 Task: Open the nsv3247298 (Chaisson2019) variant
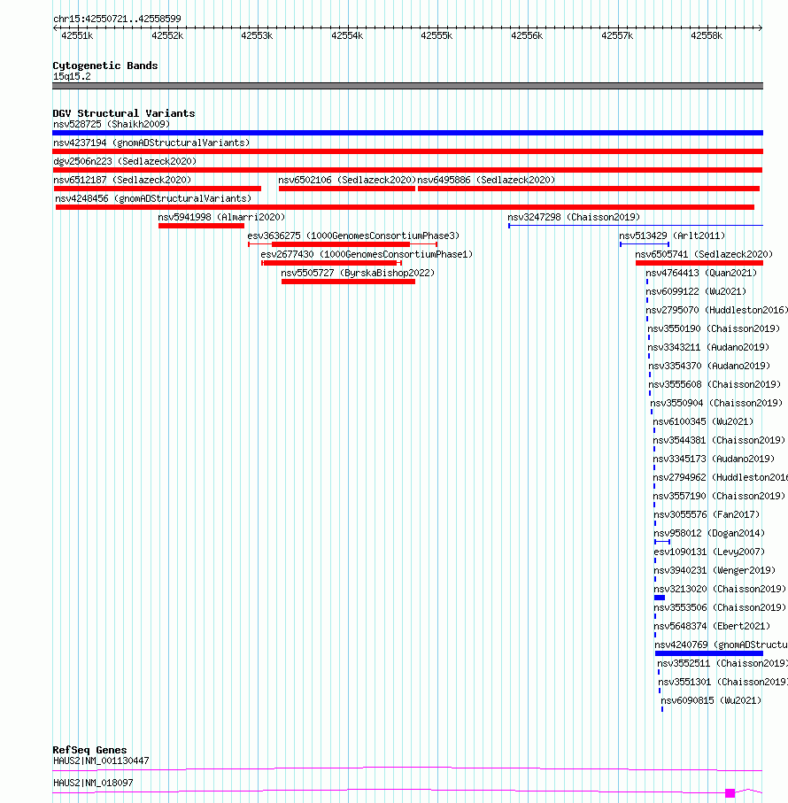tap(574, 217)
